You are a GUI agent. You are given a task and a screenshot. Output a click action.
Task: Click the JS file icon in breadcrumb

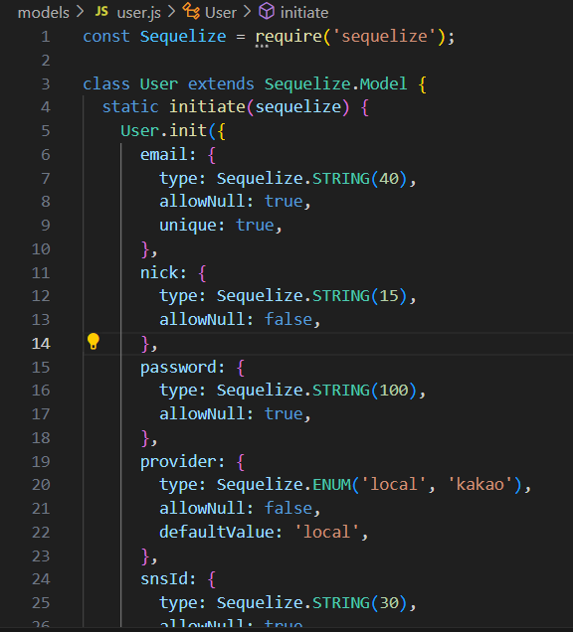coord(101,11)
